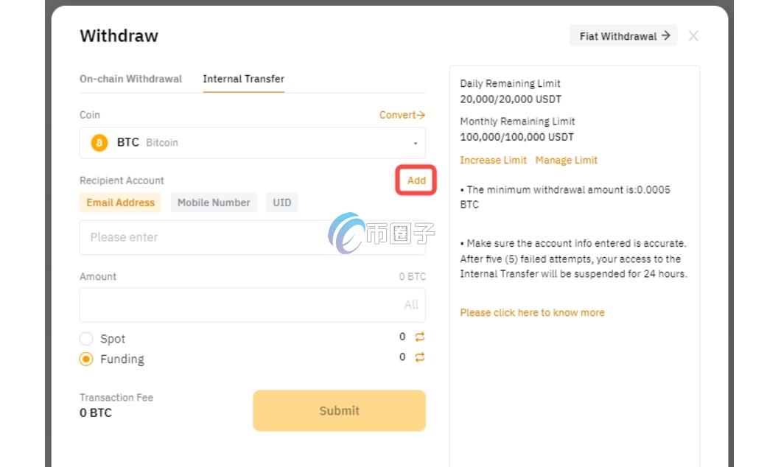This screenshot has height=467, width=767.
Task: Click the swap icon beside Funding balance
Action: click(x=420, y=358)
